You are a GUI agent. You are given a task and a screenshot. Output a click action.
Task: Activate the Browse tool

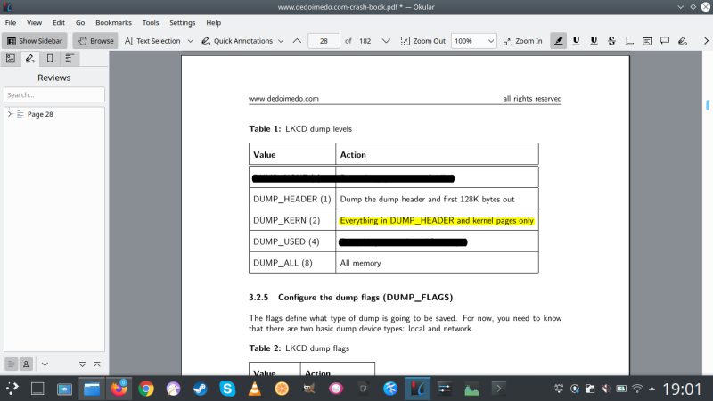[95, 41]
